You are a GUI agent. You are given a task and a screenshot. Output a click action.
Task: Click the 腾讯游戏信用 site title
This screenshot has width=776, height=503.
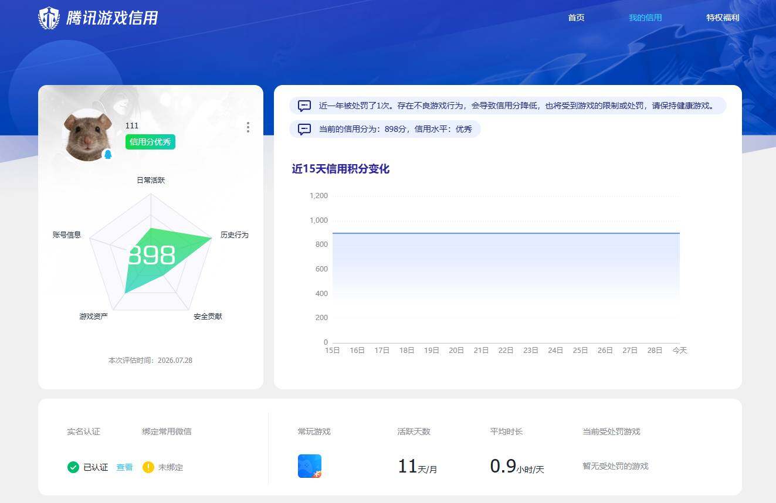[112, 18]
